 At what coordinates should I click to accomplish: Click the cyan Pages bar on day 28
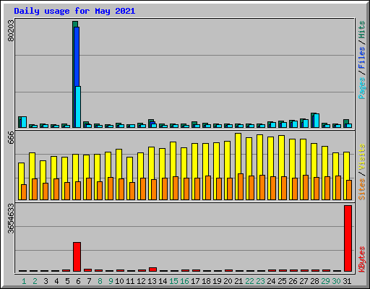317,121
